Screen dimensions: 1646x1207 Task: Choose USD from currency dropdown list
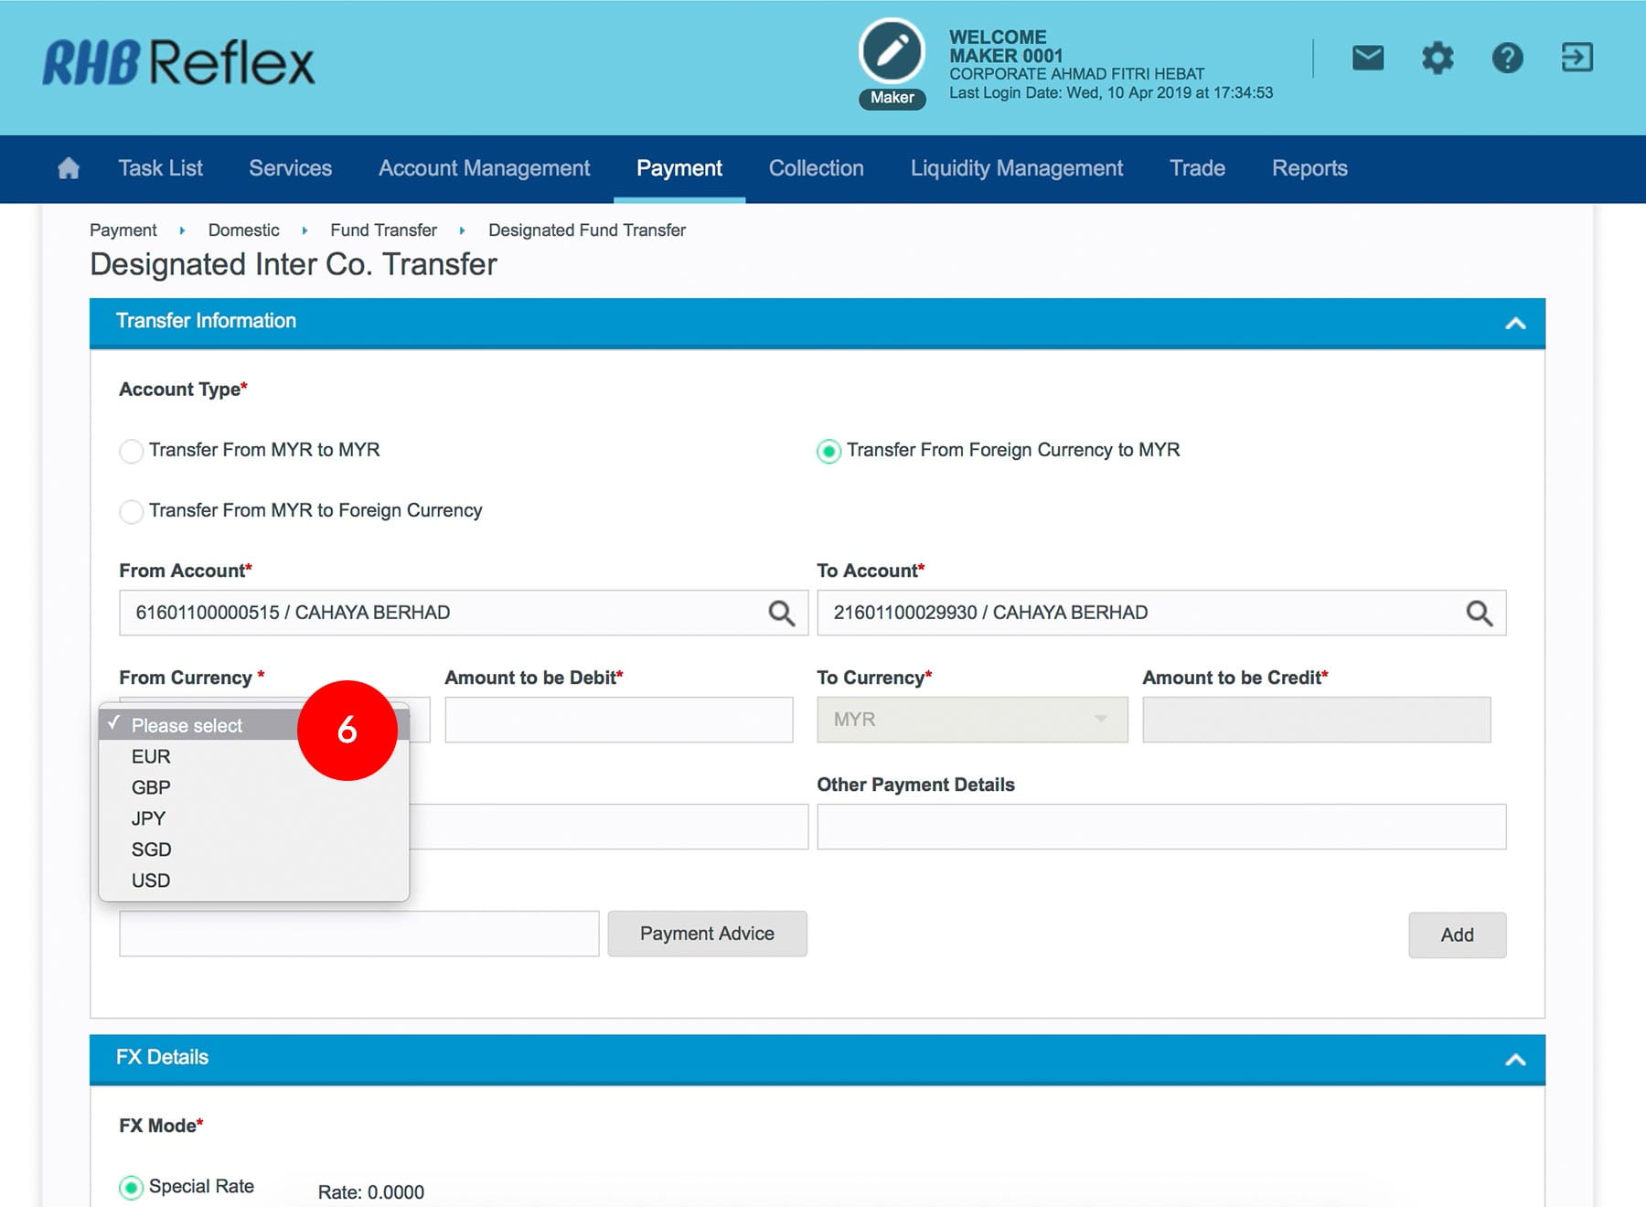152,881
